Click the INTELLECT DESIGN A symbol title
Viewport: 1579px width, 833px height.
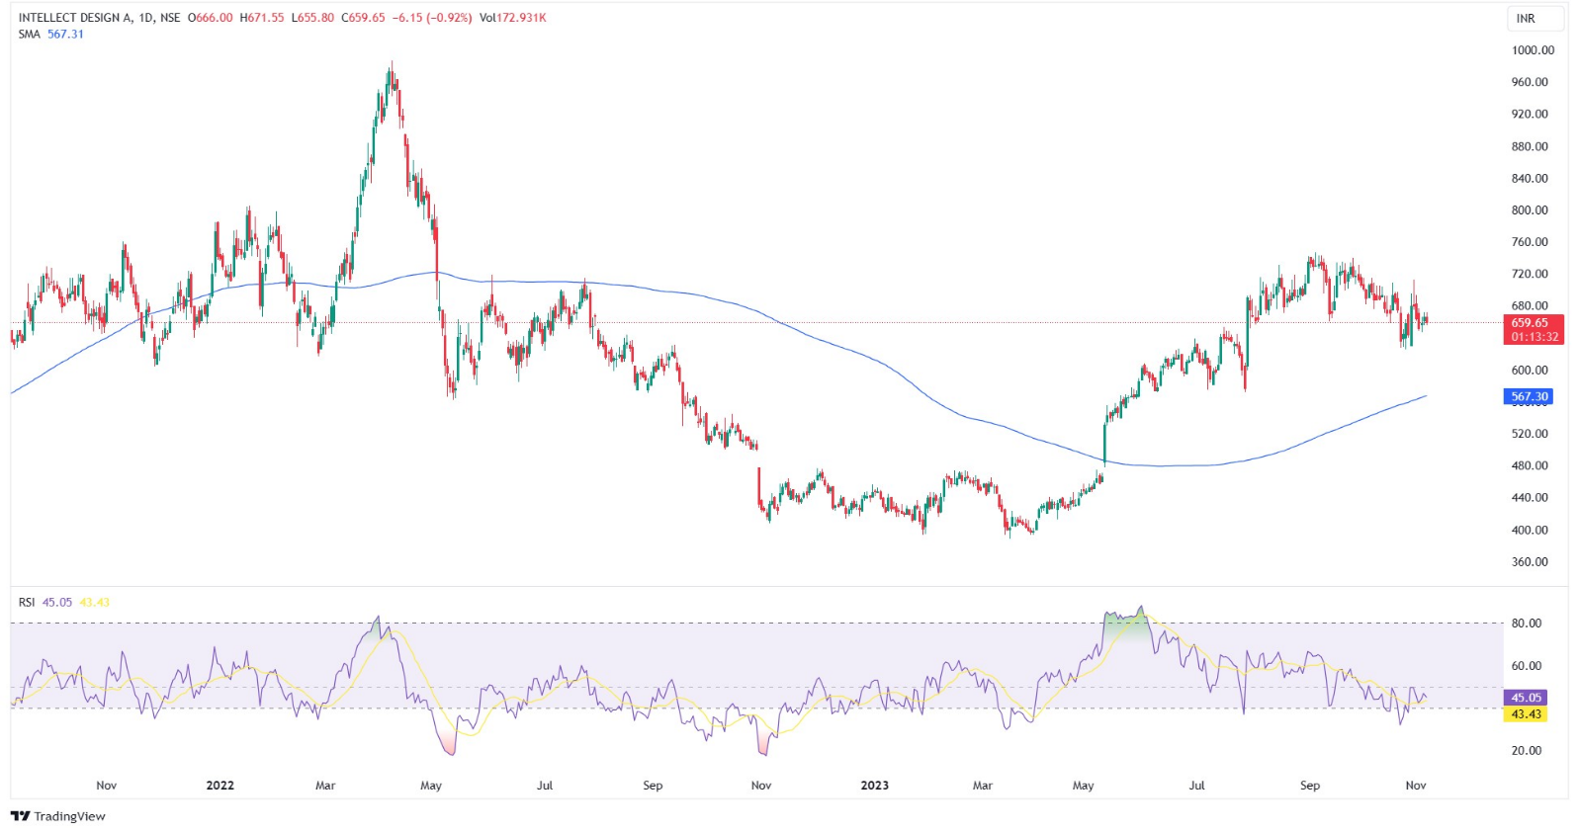[x=74, y=18]
